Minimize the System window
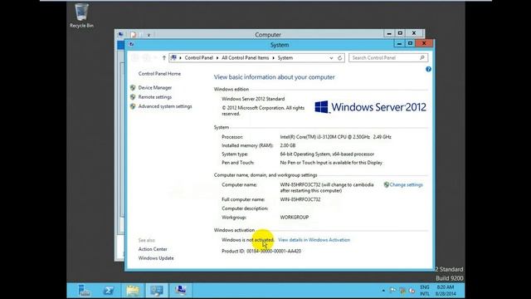Screen dimensions: 531x299 (400, 44)
